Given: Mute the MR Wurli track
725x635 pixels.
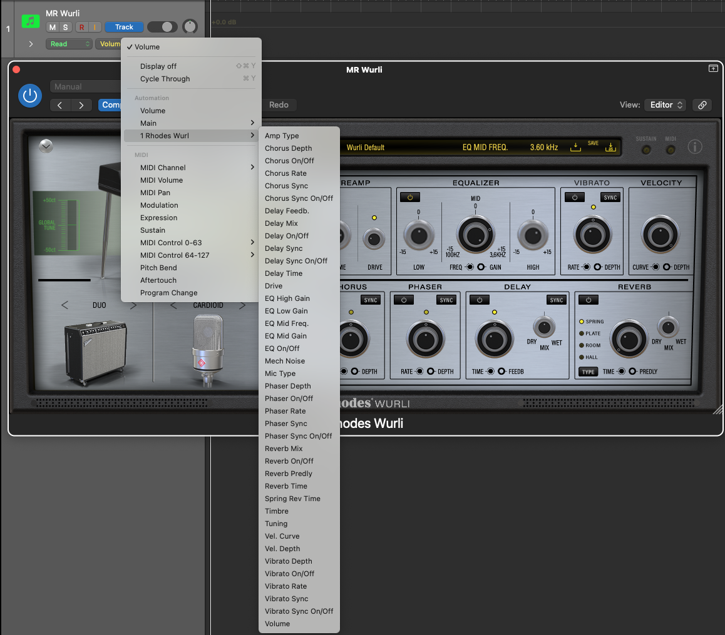Looking at the screenshot, I should pos(52,28).
